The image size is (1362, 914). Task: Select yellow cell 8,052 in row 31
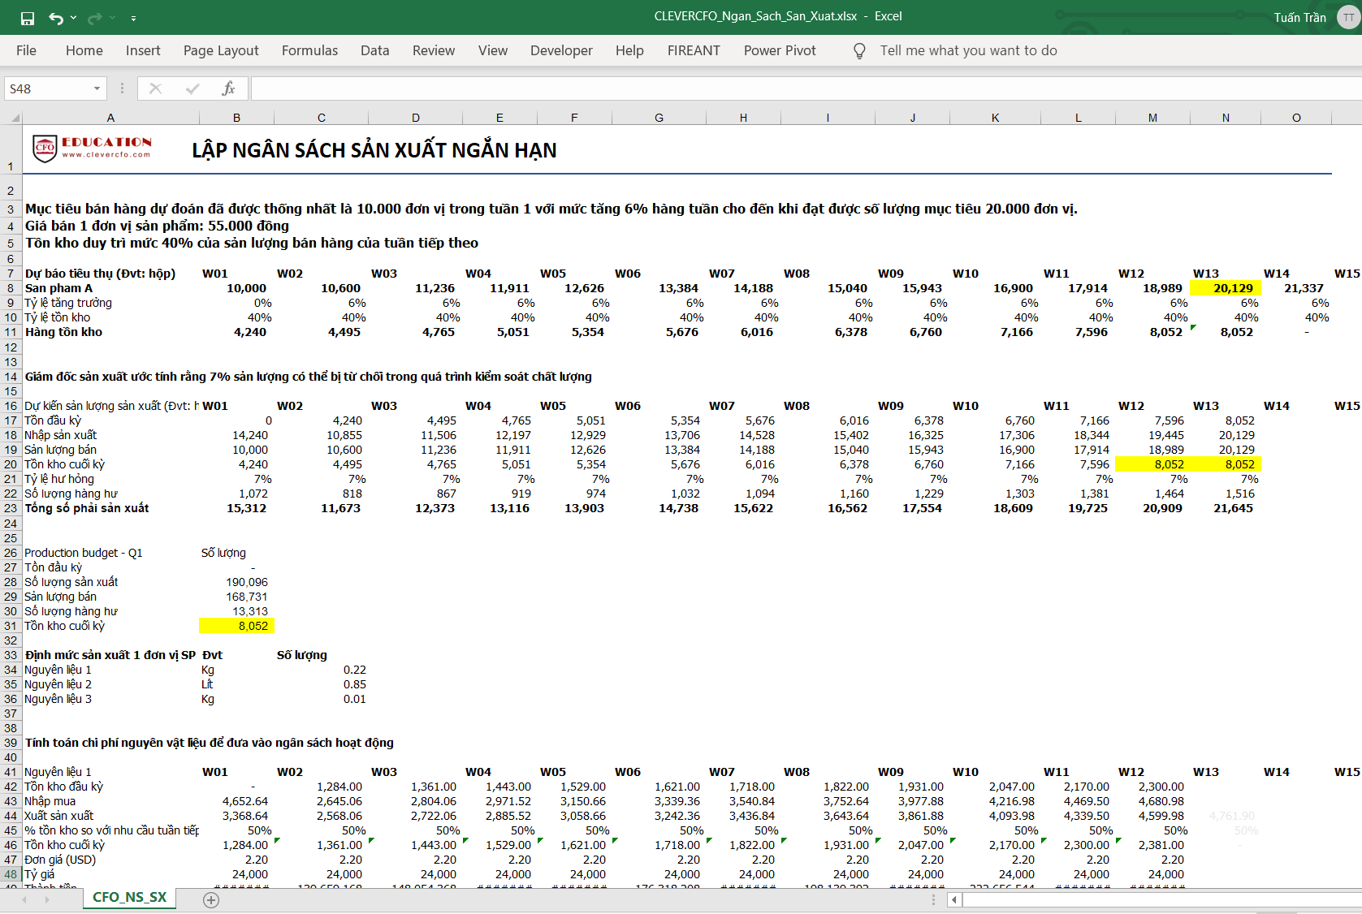[236, 626]
